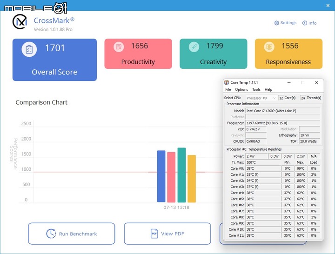Viewport: 335px width, 254px height.
Task: Click the Info link
Action: (309, 23)
